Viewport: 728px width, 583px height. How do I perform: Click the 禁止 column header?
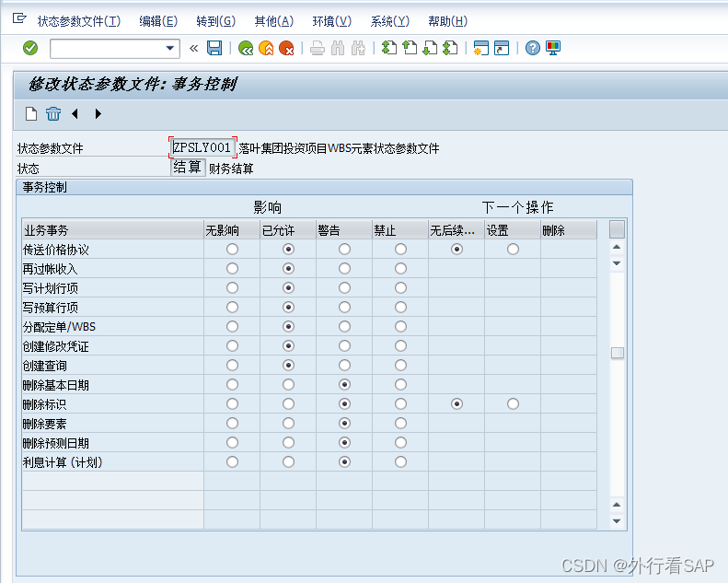pyautogui.click(x=400, y=230)
